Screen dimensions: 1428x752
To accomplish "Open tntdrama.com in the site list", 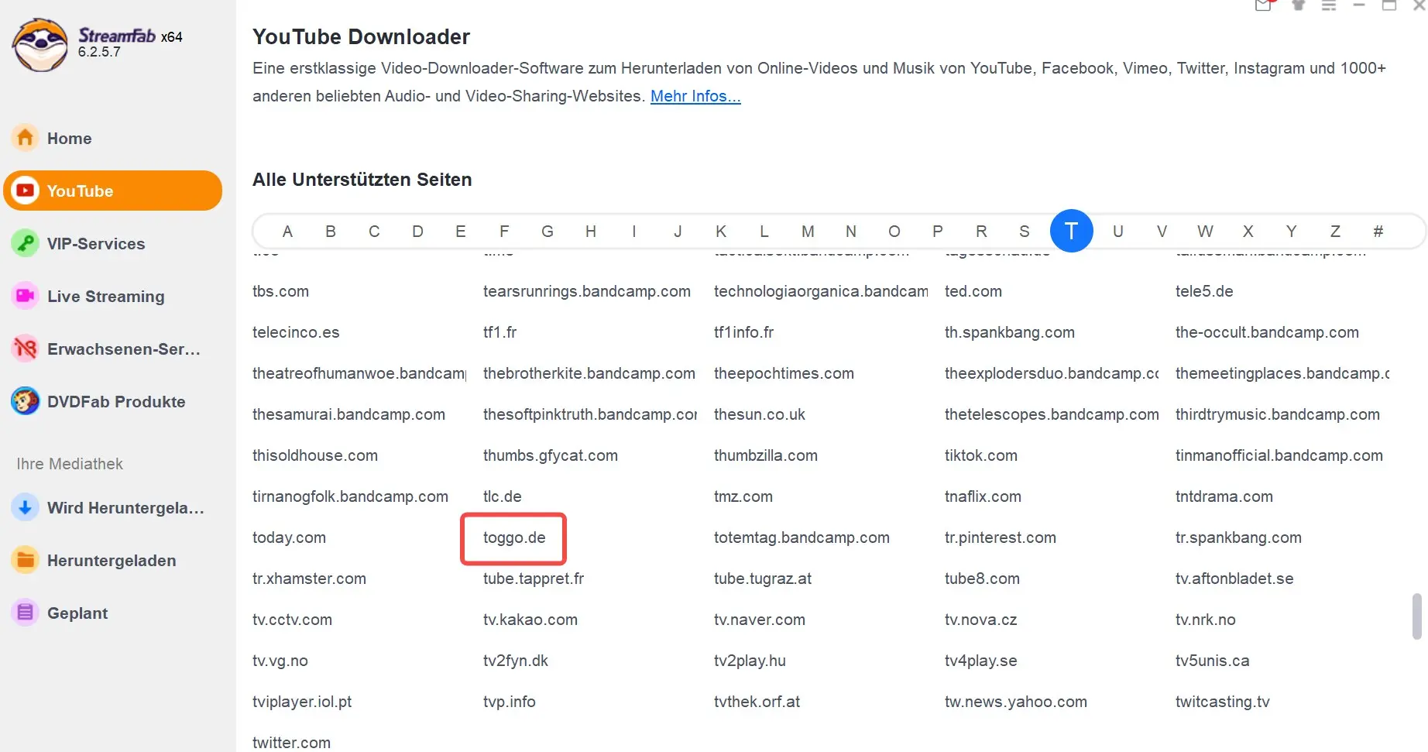I will click(1224, 496).
